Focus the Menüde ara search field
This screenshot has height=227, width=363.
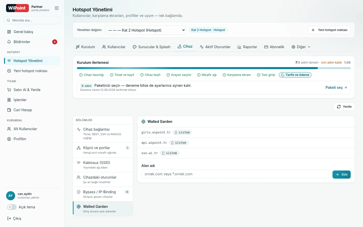pyautogui.click(x=32, y=20)
